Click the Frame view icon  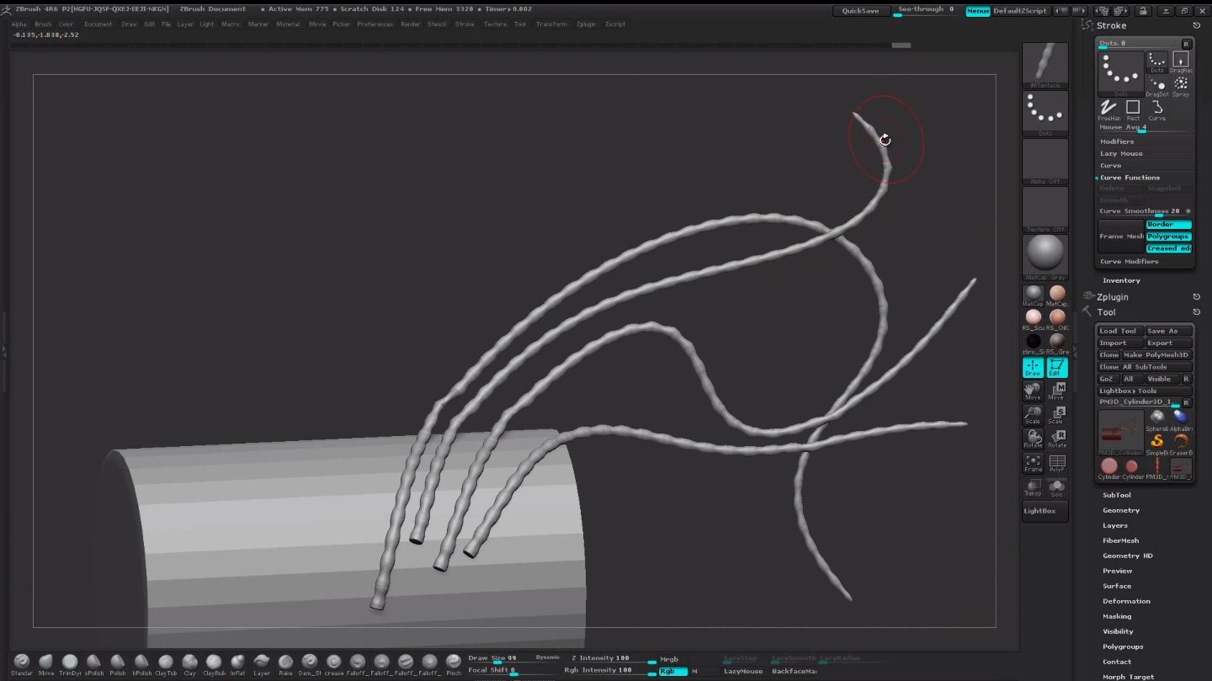click(1033, 463)
